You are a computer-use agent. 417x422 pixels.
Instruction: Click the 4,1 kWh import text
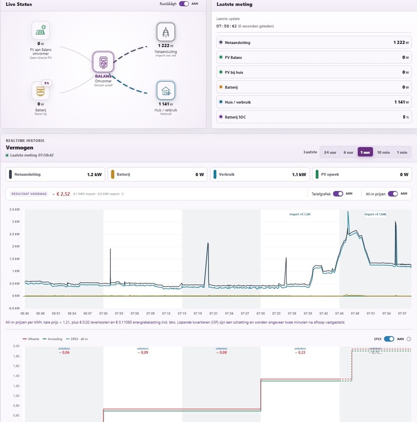tap(84, 194)
